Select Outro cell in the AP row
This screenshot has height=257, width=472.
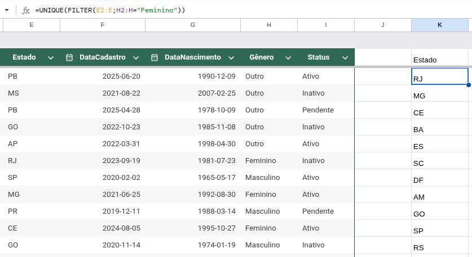click(x=269, y=144)
